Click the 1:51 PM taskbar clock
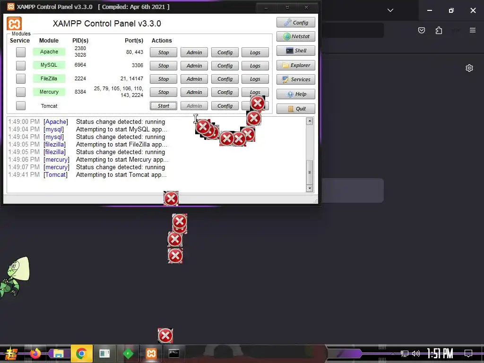This screenshot has width=484, height=363. 440,354
